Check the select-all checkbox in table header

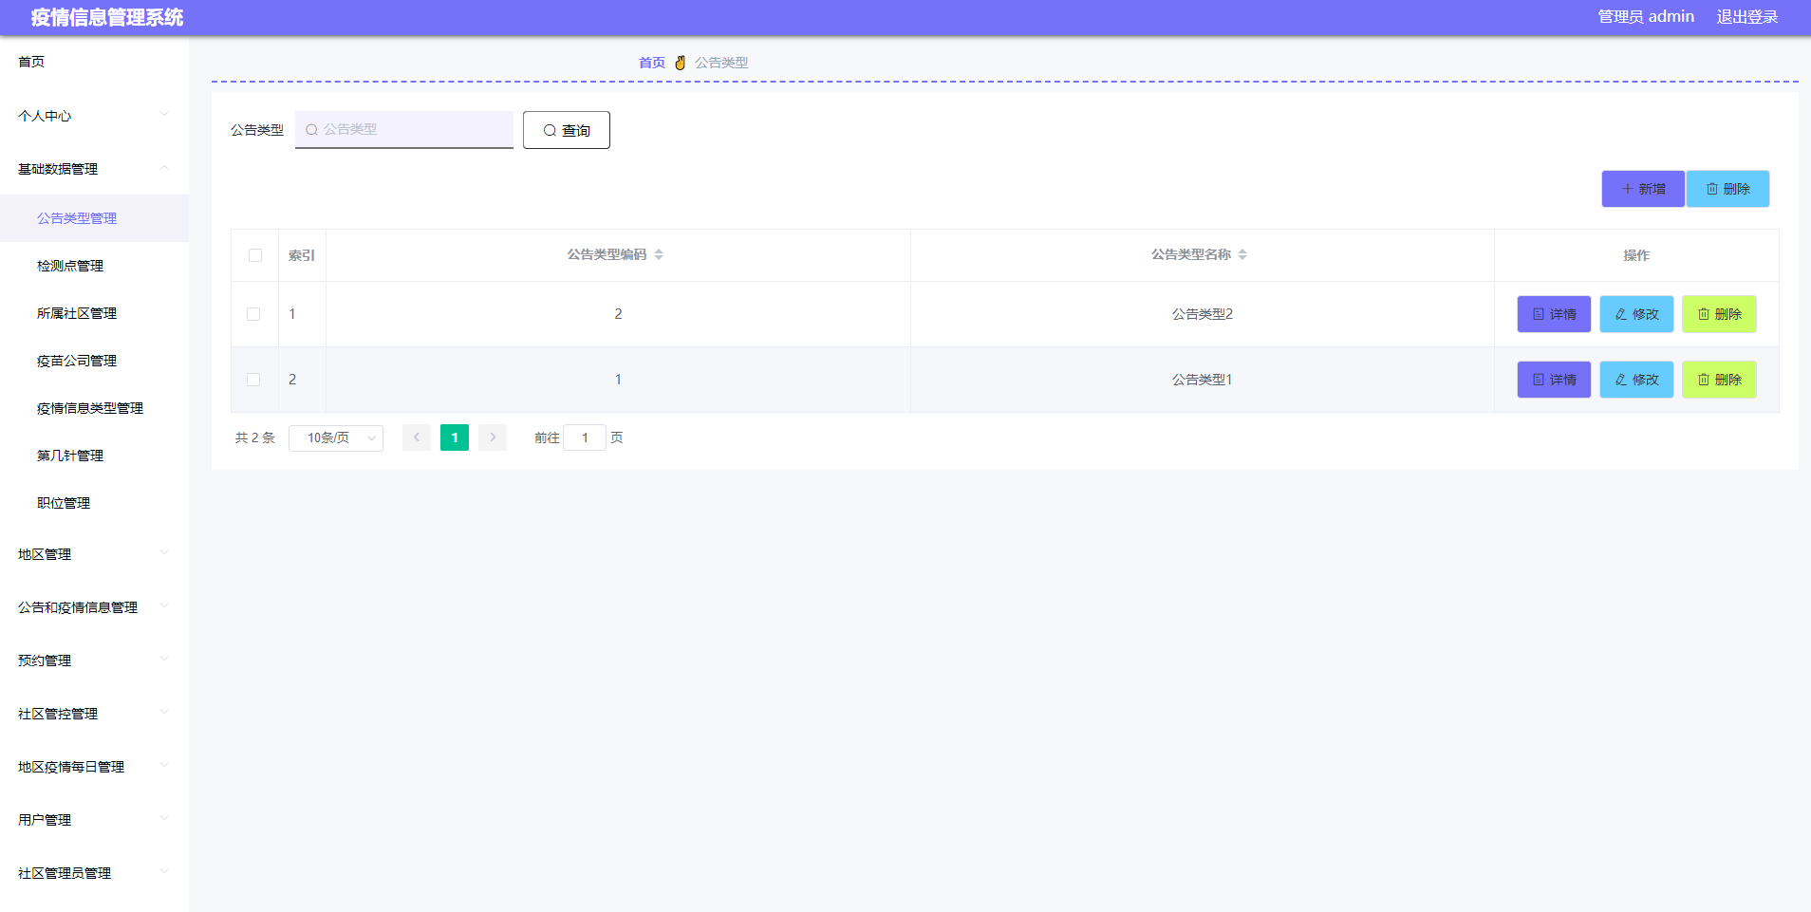point(254,254)
